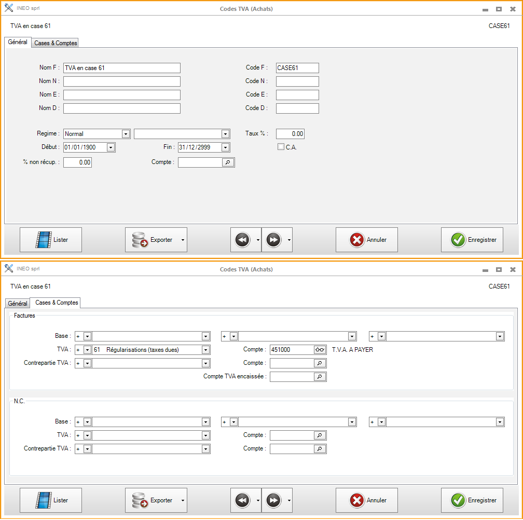Expand the TVA dropdown showing 61 Régularisations
Image resolution: width=523 pixels, height=520 pixels.
tap(206, 350)
